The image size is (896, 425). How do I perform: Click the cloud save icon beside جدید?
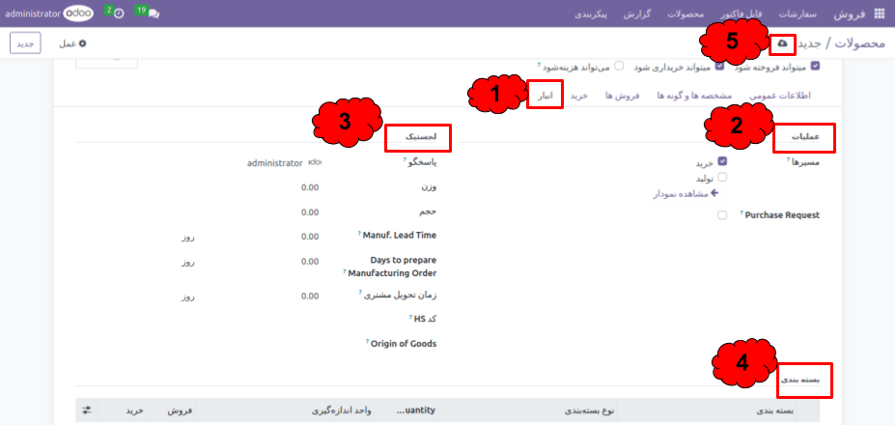[x=783, y=43]
